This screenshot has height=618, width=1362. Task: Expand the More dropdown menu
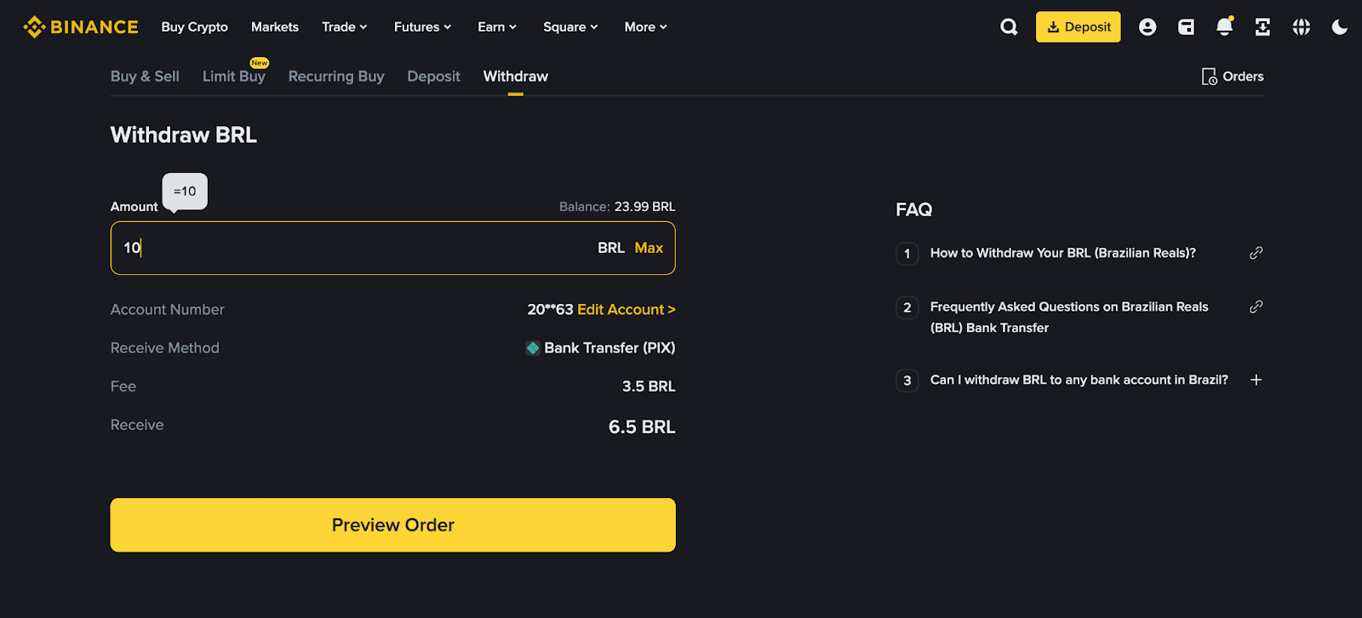point(645,27)
